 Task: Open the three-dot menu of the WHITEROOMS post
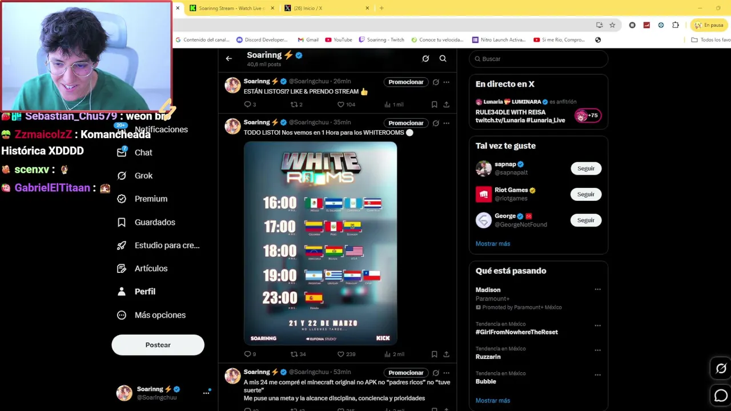tap(446, 123)
